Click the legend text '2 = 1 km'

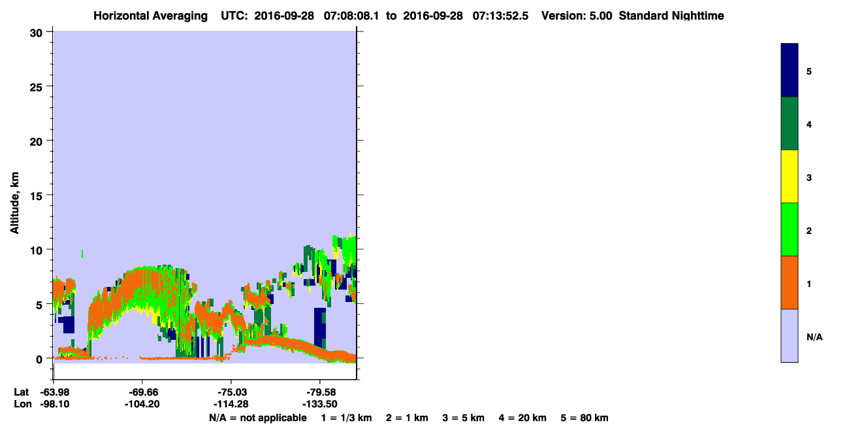point(407,418)
